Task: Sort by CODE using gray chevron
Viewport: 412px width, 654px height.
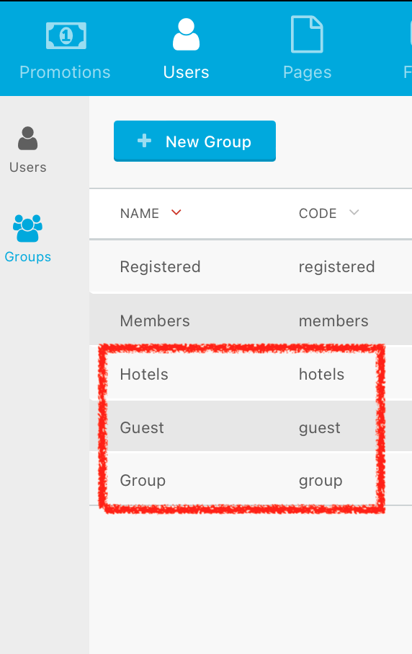Action: [354, 213]
